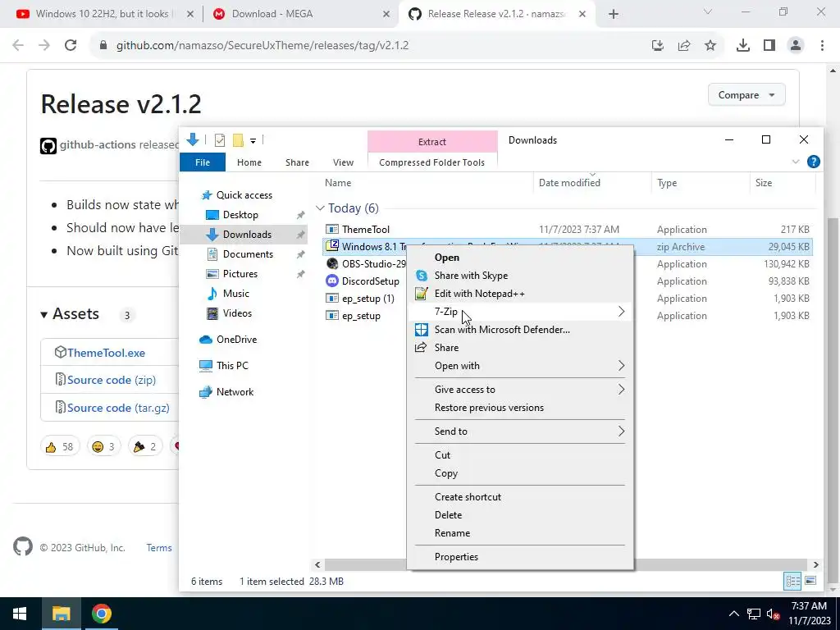This screenshot has width=840, height=630.
Task: Click the Share arrow icon in context menu
Action: pos(421,347)
